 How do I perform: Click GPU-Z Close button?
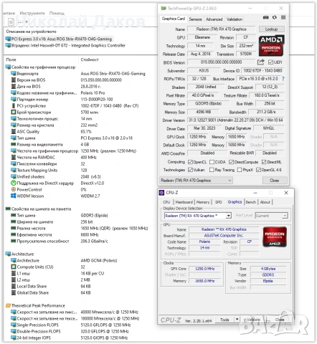[x=275, y=181]
